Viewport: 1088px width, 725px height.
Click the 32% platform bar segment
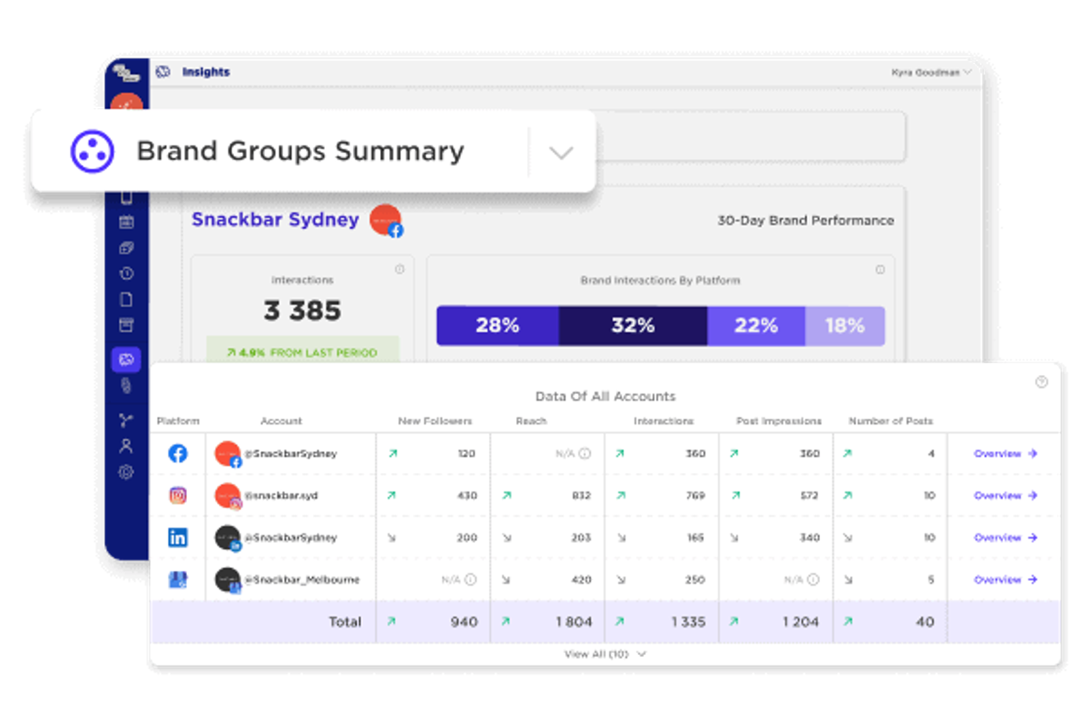(x=633, y=325)
